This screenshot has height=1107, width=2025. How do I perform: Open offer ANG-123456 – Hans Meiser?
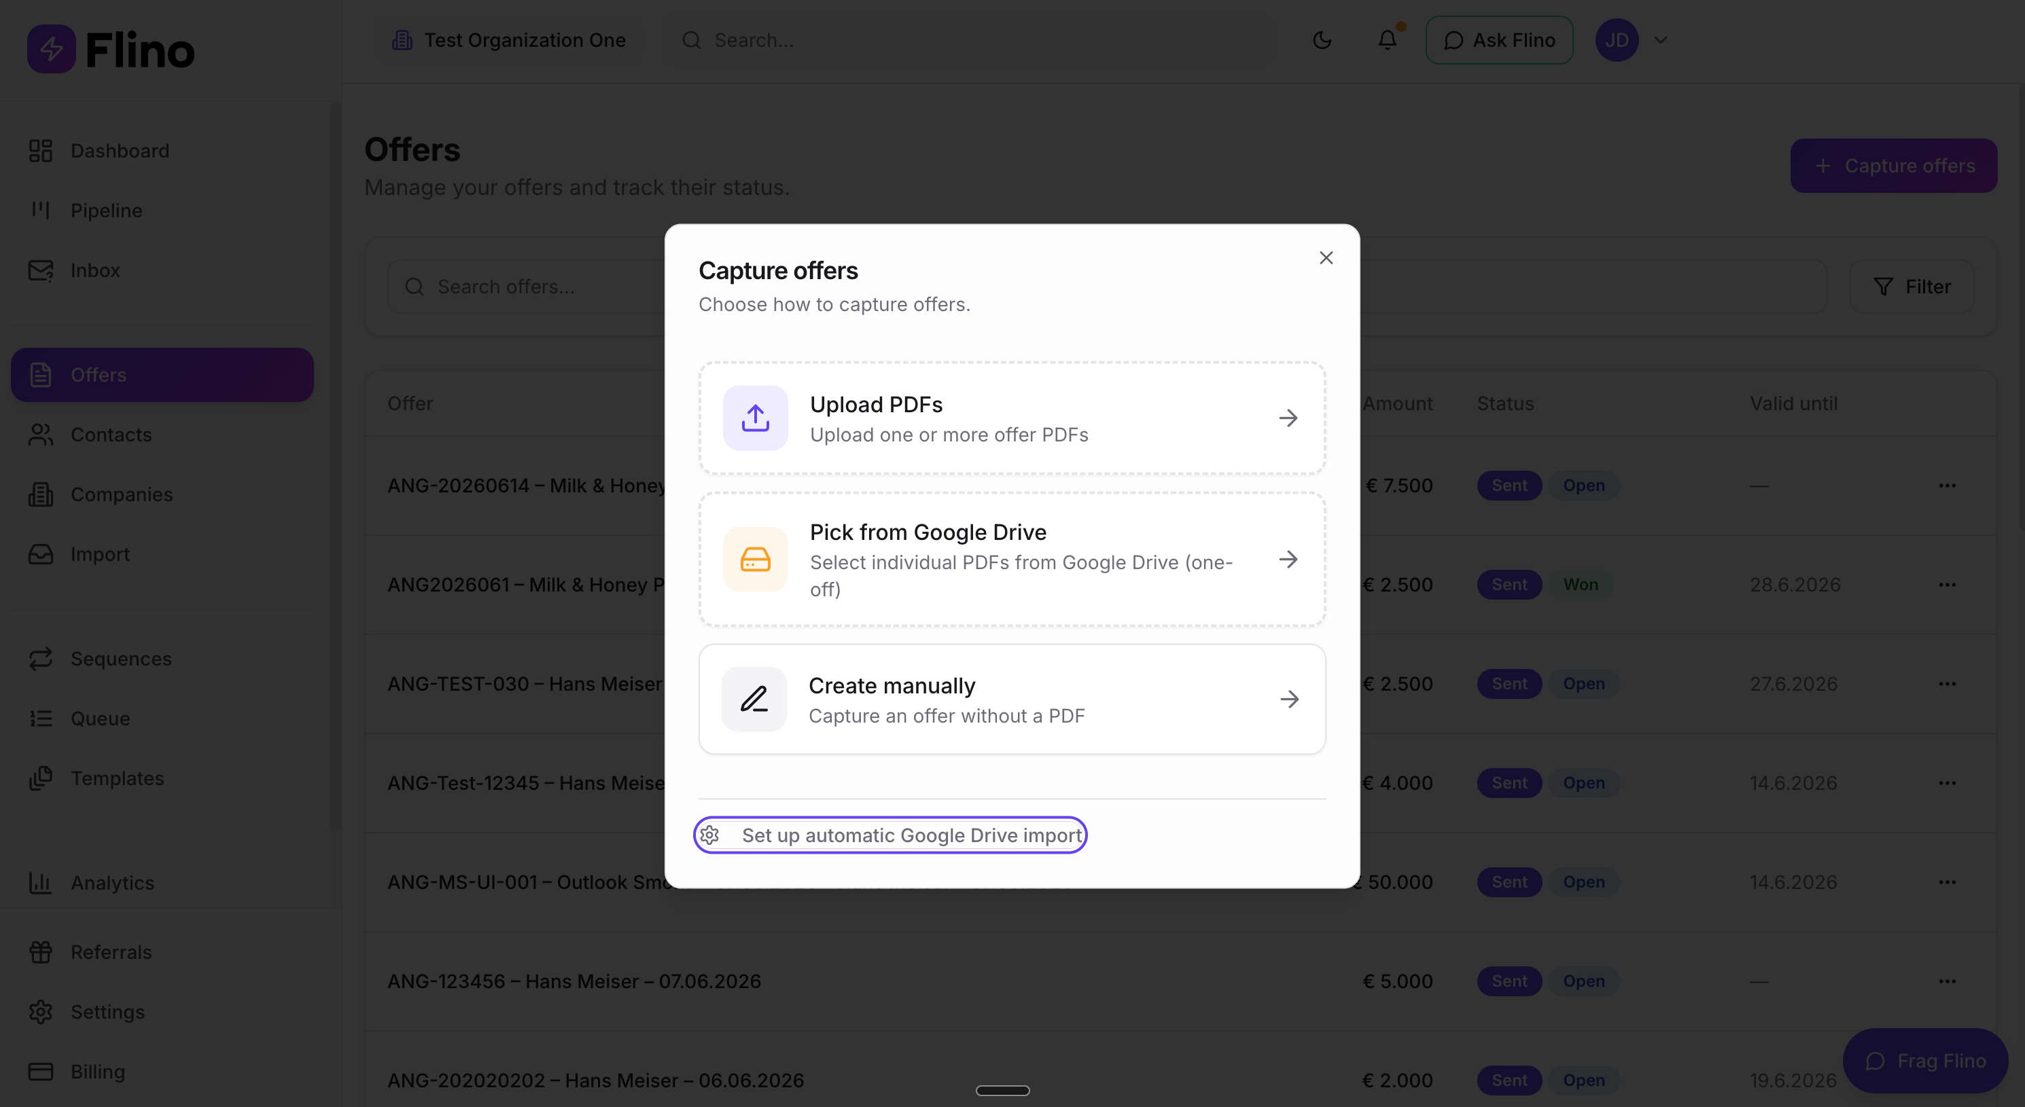(x=574, y=981)
